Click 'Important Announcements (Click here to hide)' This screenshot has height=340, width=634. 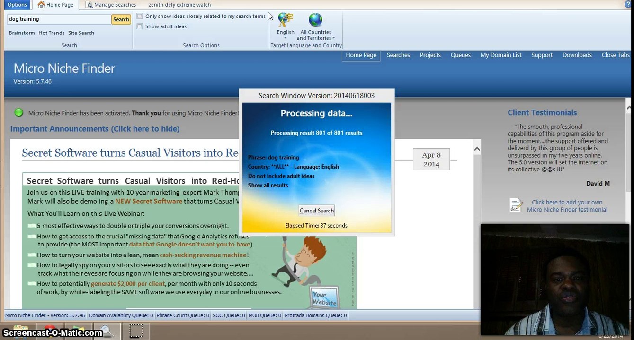(x=95, y=129)
